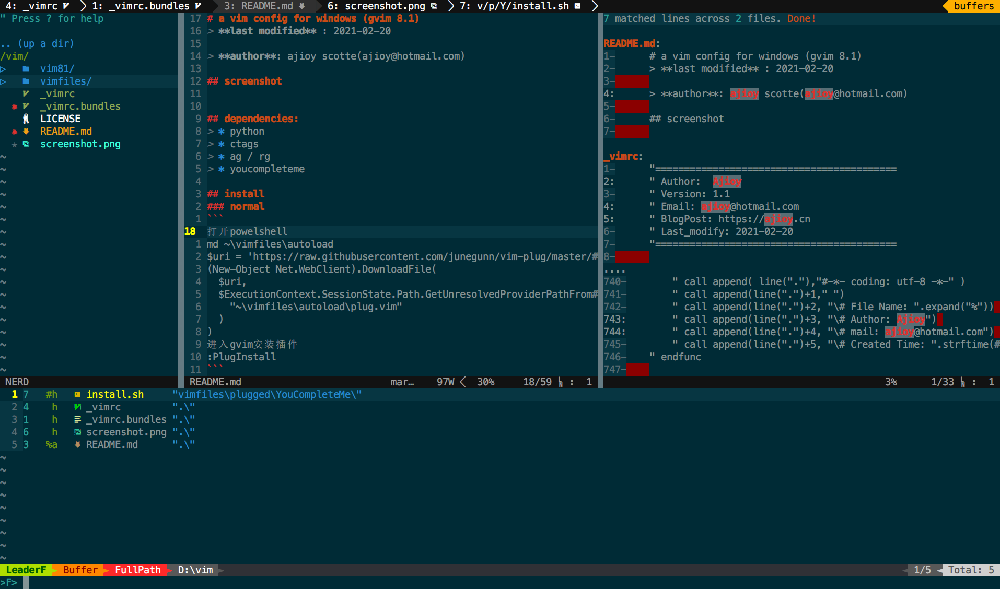Expand the vimfiles/ folder arrow
The image size is (1000, 589).
click(x=3, y=81)
